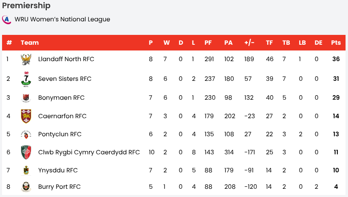This screenshot has width=348, height=197.
Task: Click the TB try bonus column header
Action: tap(286, 43)
